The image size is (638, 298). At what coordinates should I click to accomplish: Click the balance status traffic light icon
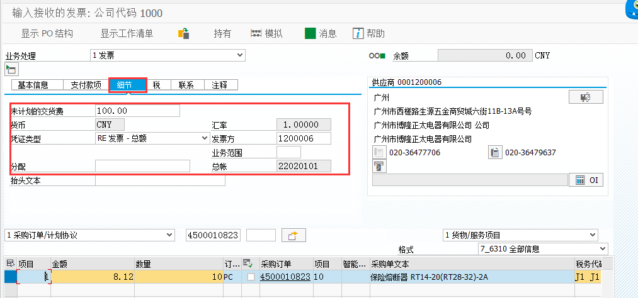coord(377,56)
